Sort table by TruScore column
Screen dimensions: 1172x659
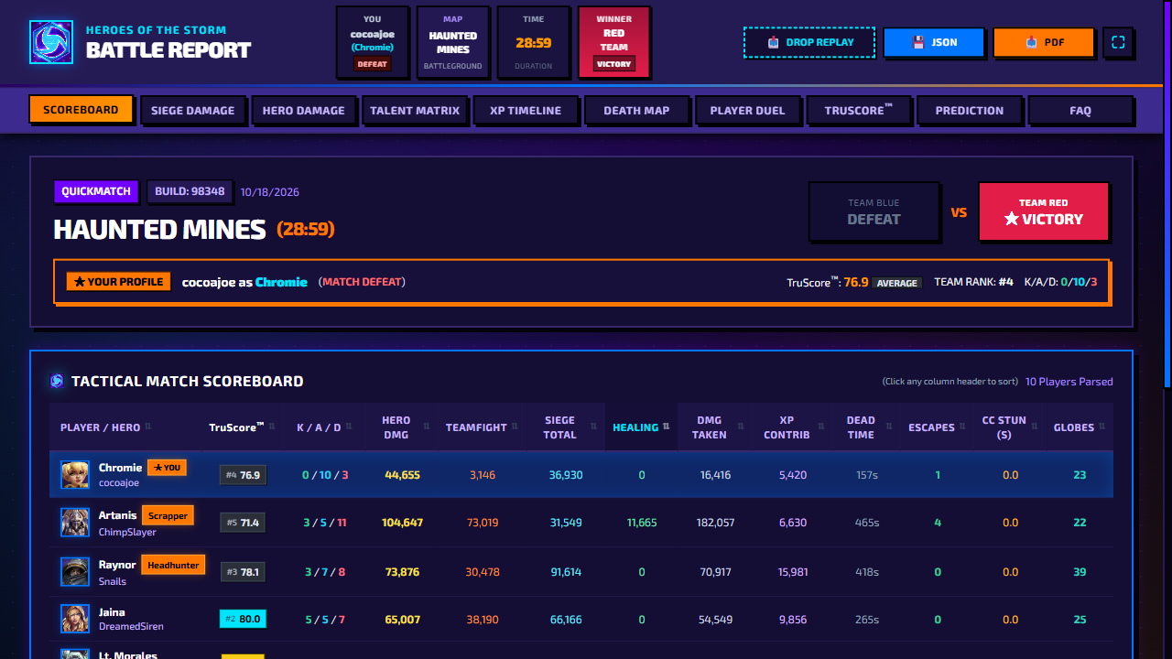point(243,427)
